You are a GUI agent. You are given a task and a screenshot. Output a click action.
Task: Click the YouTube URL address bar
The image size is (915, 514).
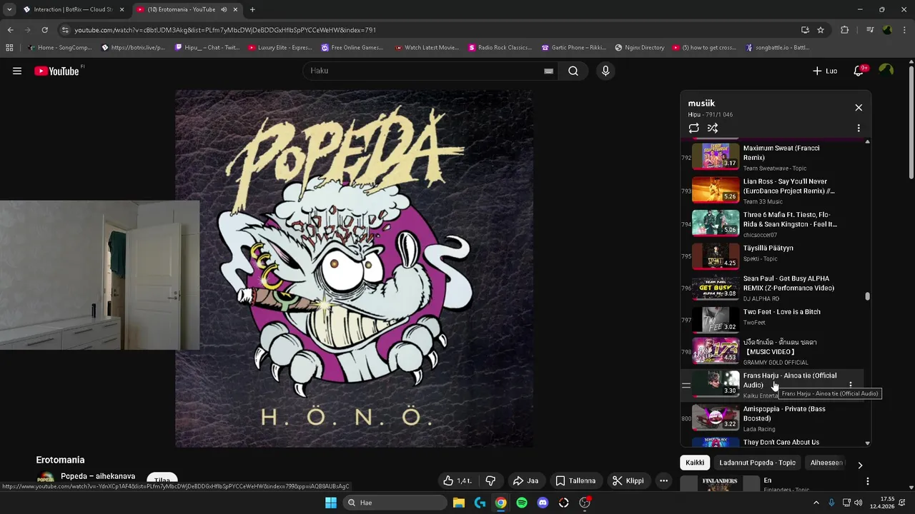[429, 30]
